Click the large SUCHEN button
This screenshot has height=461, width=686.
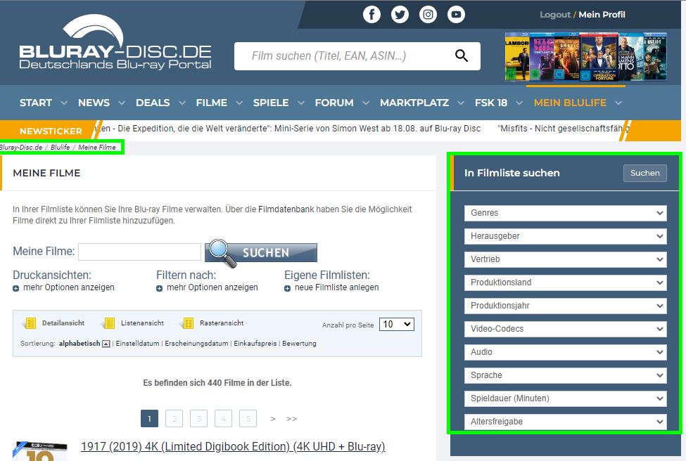click(261, 252)
